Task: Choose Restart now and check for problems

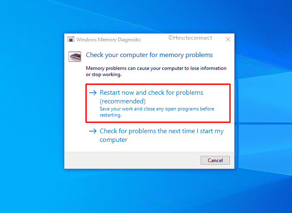Action: click(158, 103)
